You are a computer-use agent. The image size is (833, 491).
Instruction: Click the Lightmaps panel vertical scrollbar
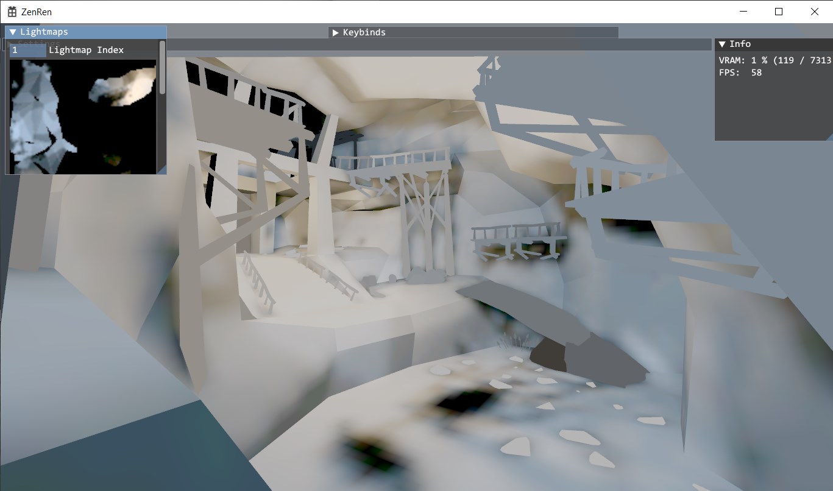click(x=162, y=68)
